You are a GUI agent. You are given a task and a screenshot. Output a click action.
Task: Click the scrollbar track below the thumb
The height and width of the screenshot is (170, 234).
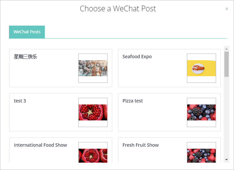coord(227,116)
